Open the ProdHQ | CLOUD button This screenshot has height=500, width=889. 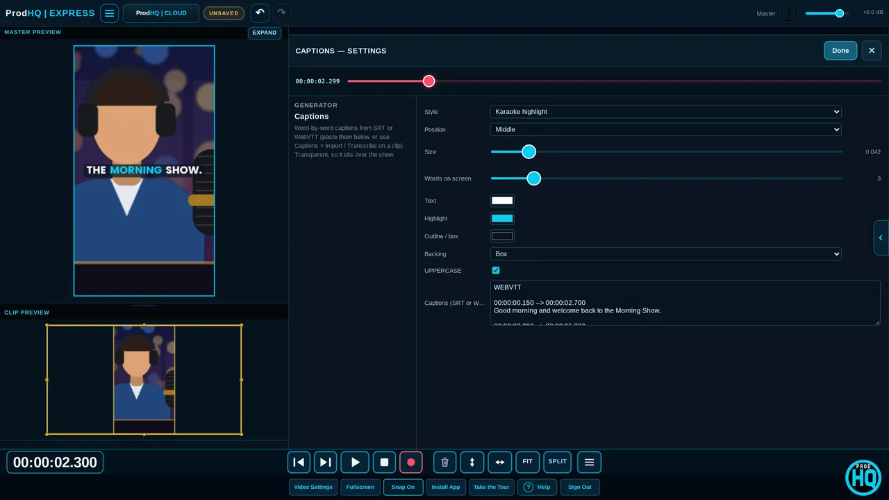pos(161,13)
